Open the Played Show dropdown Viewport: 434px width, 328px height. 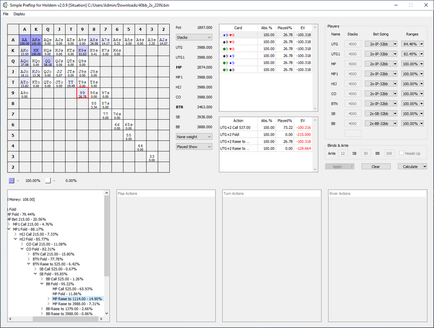coord(194,147)
